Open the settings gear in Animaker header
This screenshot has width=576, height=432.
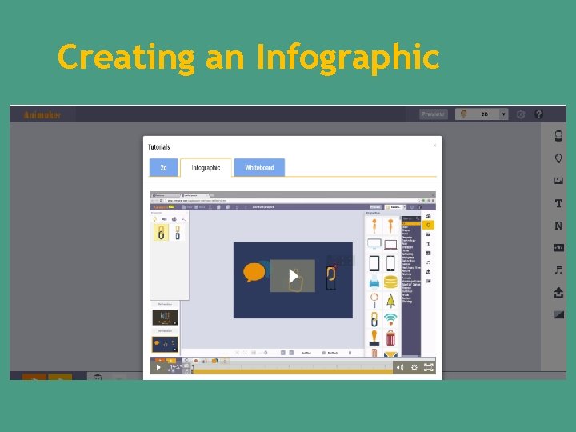tap(521, 114)
